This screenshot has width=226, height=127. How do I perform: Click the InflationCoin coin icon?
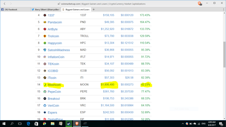[x=45, y=57]
